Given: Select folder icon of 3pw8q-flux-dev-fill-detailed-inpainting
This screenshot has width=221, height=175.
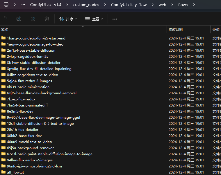Looking at the screenshot, I should point(3,68).
